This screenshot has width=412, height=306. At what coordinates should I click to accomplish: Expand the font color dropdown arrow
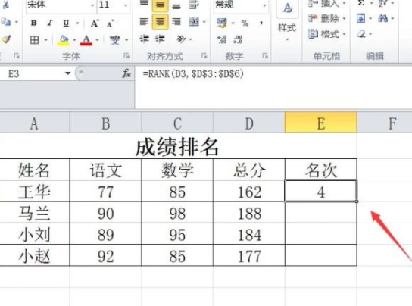pos(97,40)
